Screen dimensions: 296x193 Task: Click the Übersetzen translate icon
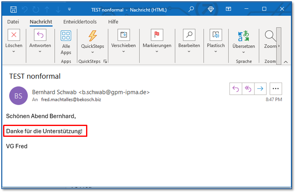point(244,36)
